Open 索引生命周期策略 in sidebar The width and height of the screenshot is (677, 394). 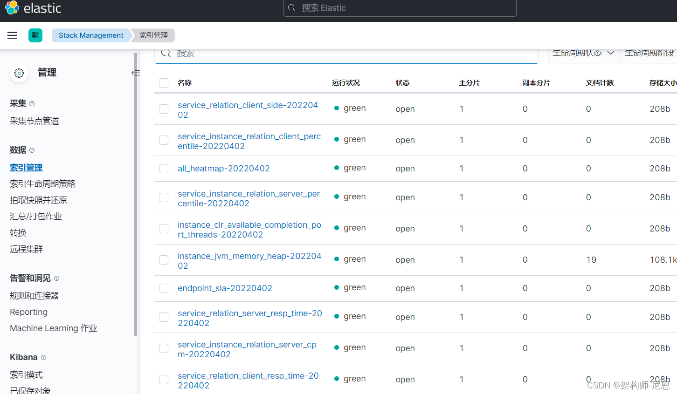(x=42, y=184)
